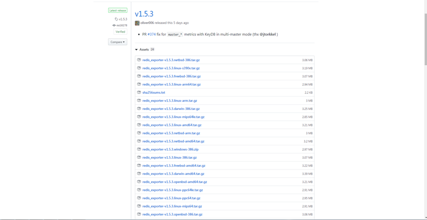This screenshot has width=427, height=220.
Task: Download redis_exporter-v1.5.3.linux-arm64.tar.gz
Action: [x=171, y=84]
